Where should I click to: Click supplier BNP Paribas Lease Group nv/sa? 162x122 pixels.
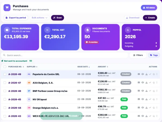[x=50, y=91]
